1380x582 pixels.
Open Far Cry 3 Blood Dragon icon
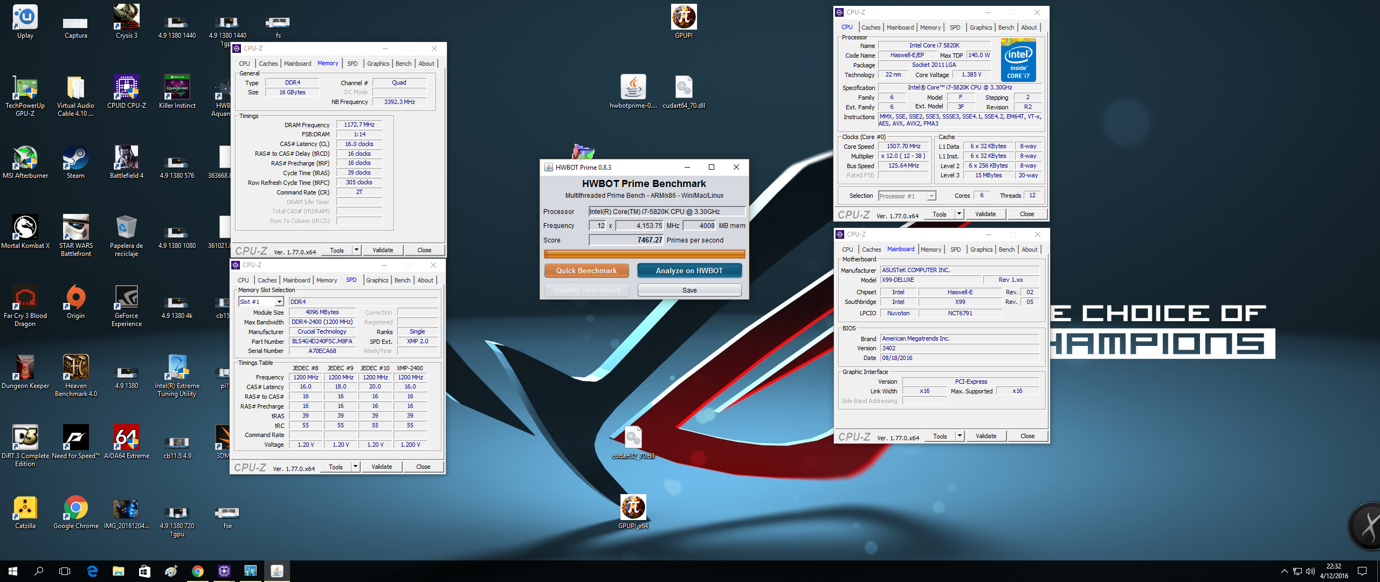coord(25,306)
